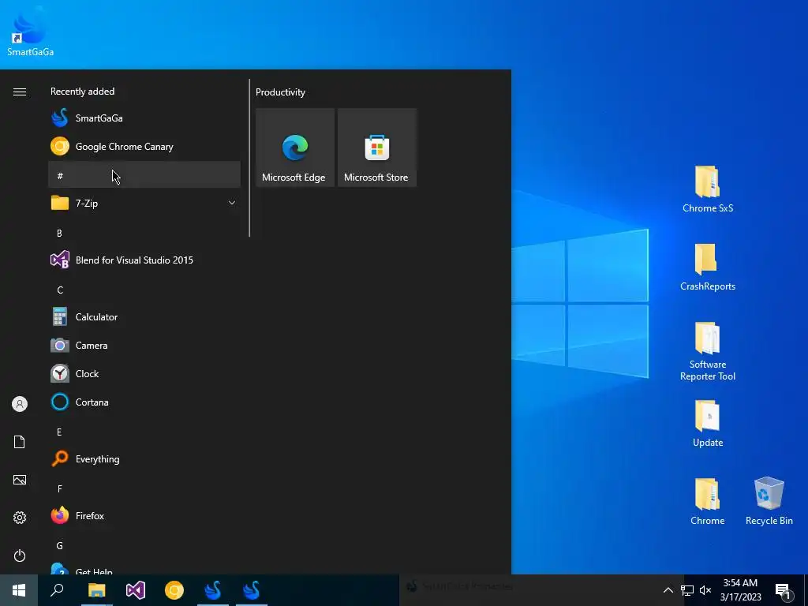Click the Microsoft Edge tile

coord(295,148)
